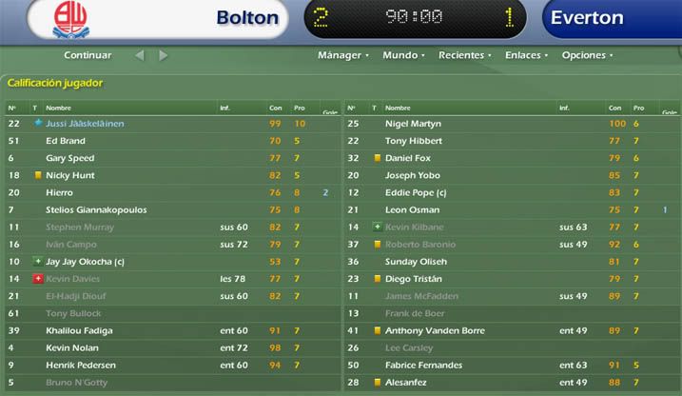Open the Opciones menu
Screen dimensions: 682x396
click(x=587, y=55)
